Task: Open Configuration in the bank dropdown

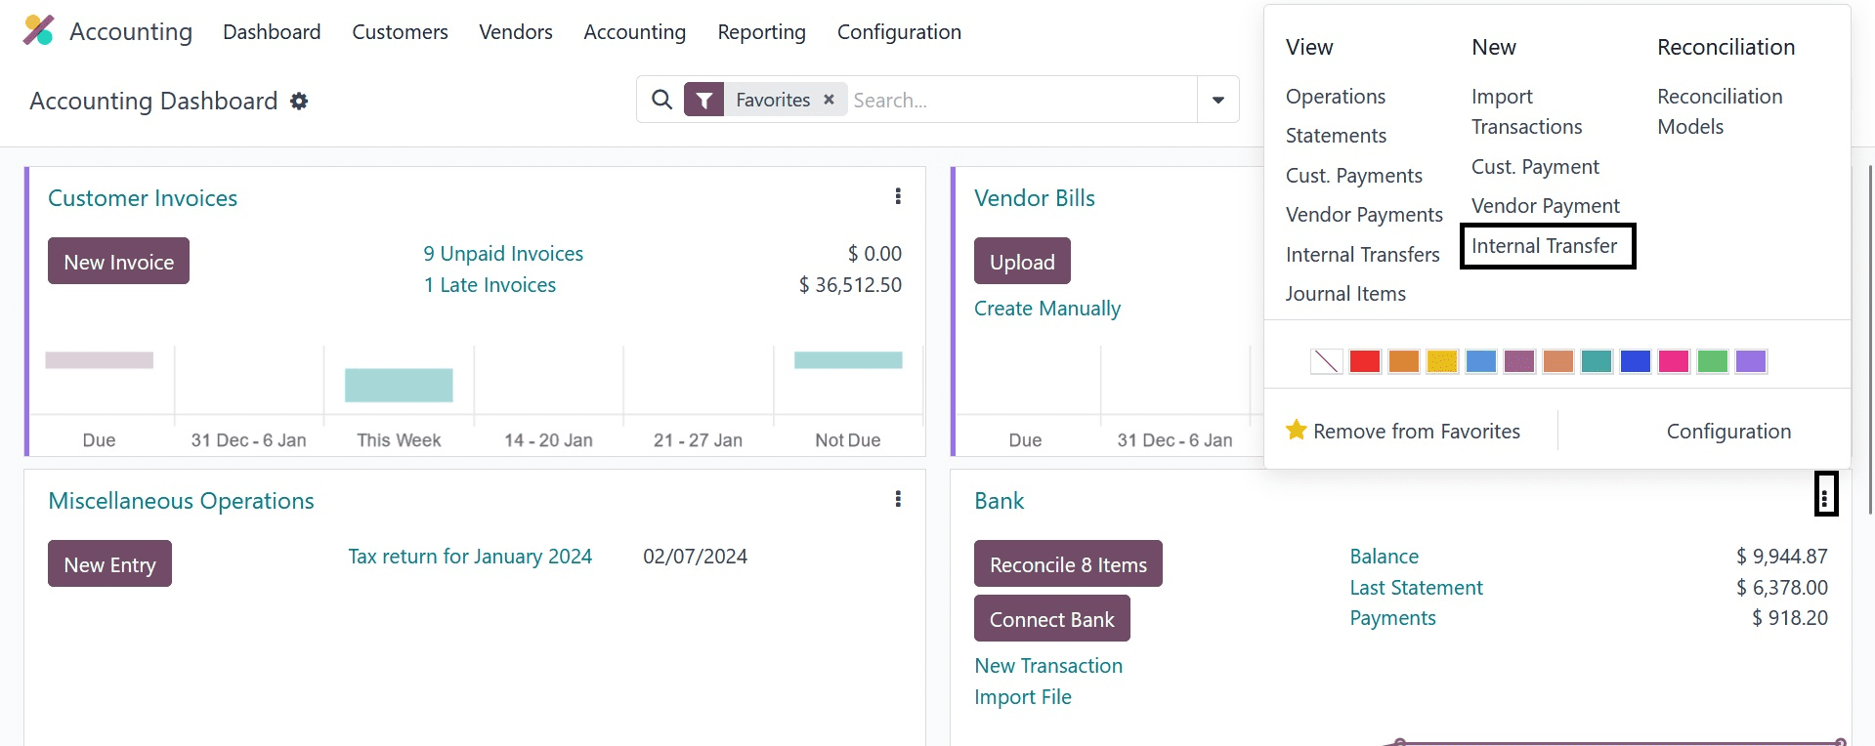Action: [x=1728, y=432]
